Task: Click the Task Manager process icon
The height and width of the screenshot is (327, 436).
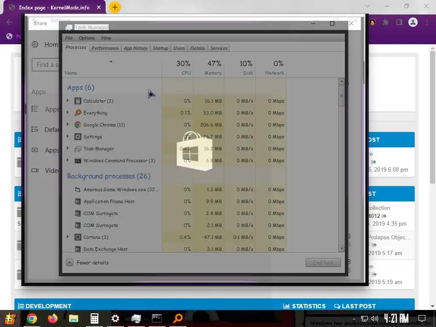Action: pos(78,149)
